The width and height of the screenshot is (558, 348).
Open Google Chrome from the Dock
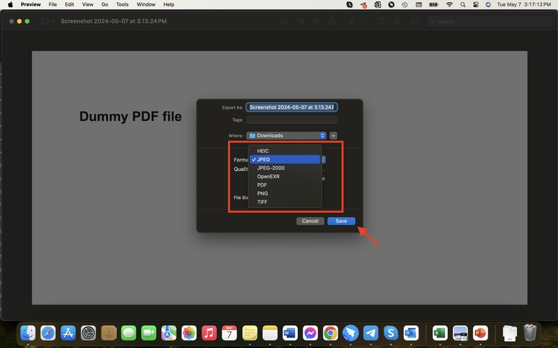click(x=330, y=333)
